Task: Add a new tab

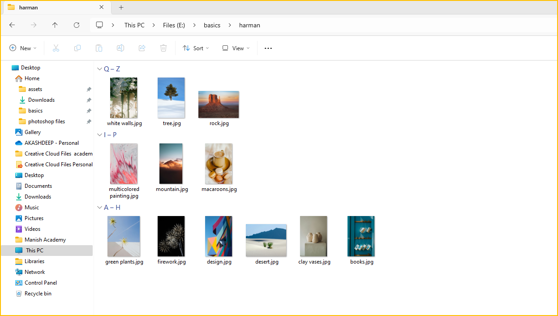Action: pos(121,8)
